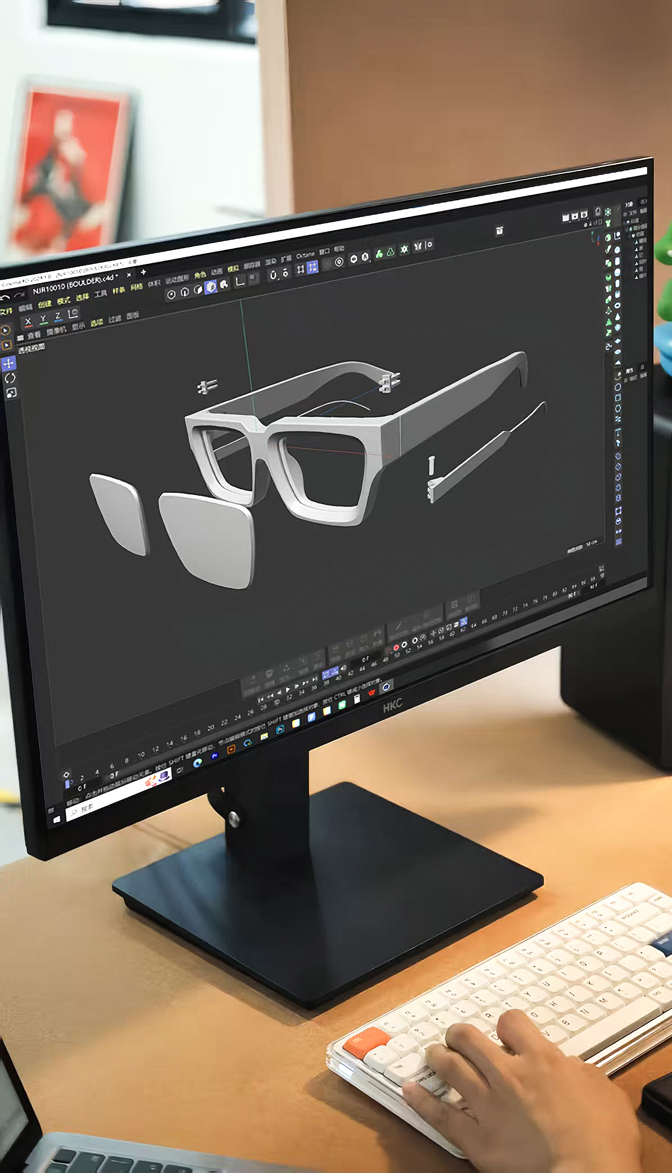Select the Scale tool in left toolbar
Viewport: 672px width, 1173px height.
(x=11, y=392)
